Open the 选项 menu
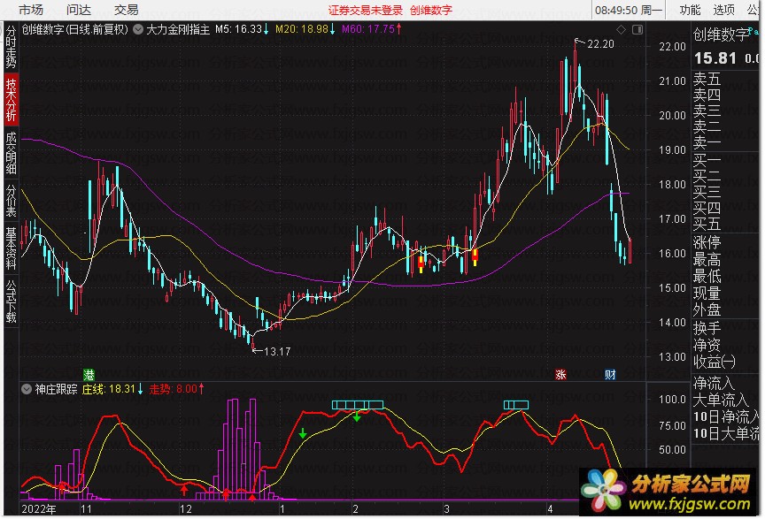The height and width of the screenshot is (519, 765). pos(723,10)
